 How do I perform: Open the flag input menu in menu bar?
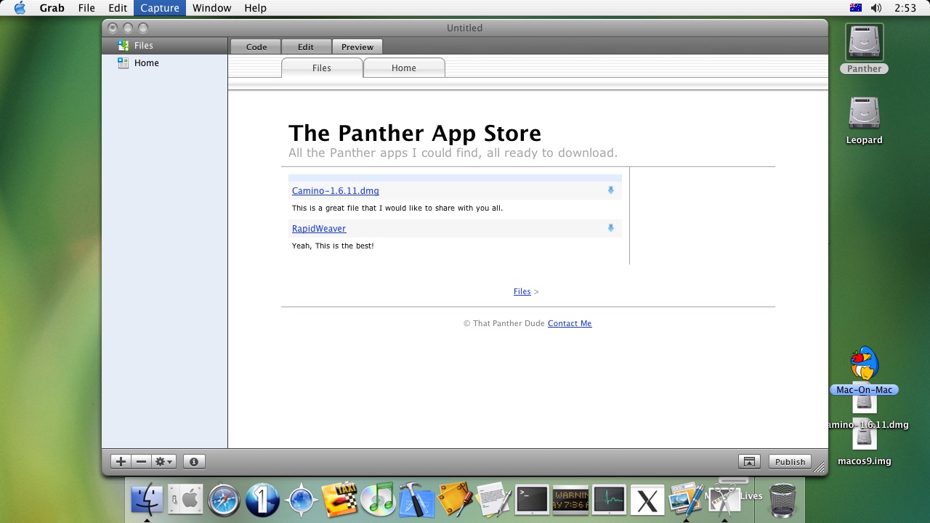tap(855, 8)
